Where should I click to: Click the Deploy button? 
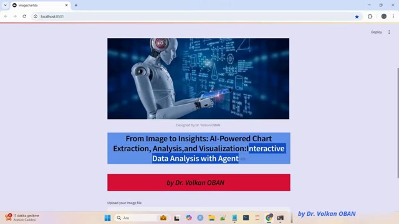tap(377, 32)
